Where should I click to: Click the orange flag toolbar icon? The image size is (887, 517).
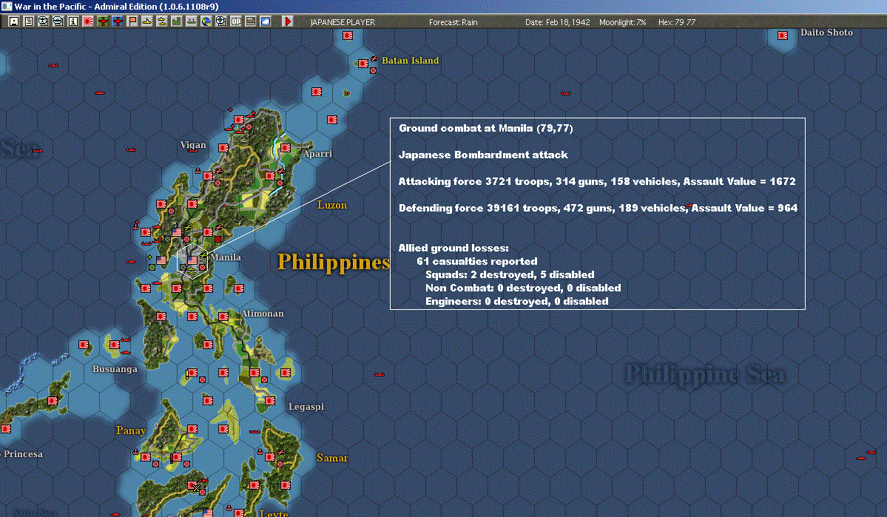pos(132,21)
